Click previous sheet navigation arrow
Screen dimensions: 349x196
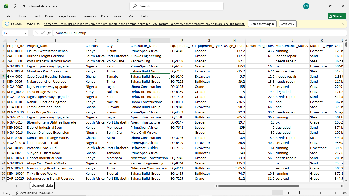point(8,186)
